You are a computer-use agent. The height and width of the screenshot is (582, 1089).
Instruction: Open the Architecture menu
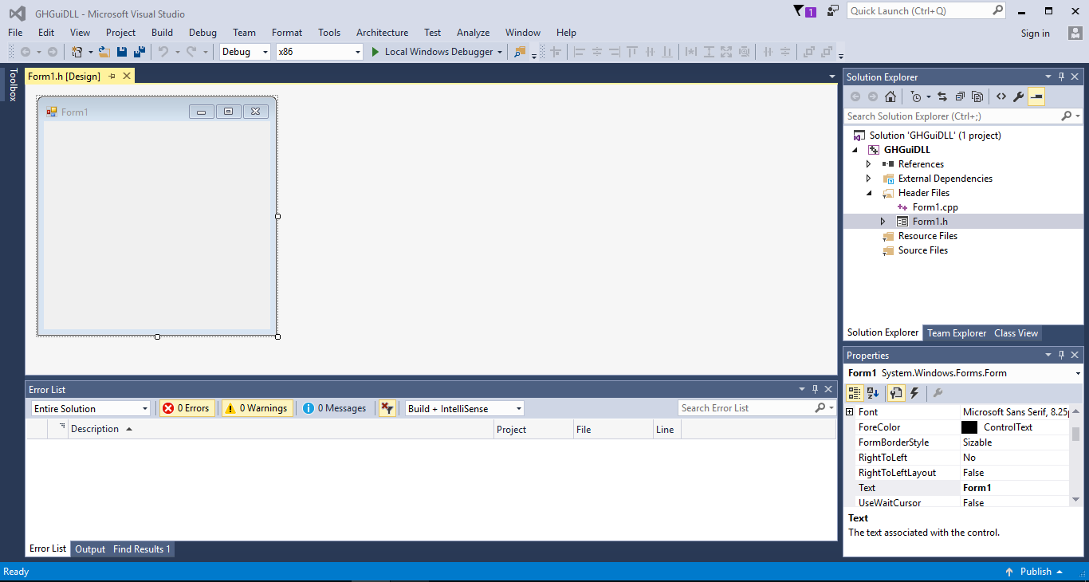tap(382, 33)
